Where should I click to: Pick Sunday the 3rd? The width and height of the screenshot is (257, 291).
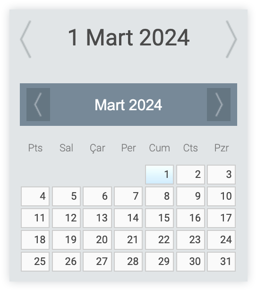221,175
